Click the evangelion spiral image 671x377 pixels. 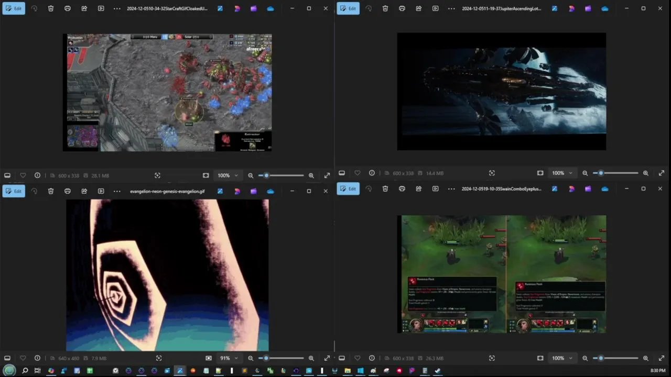pos(167,275)
